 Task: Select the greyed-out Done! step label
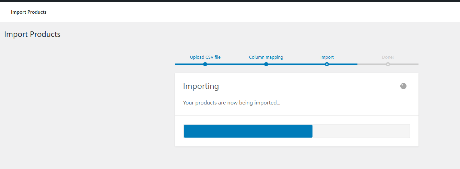[x=388, y=57]
